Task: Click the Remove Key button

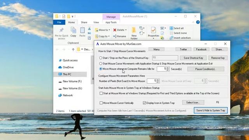Action: click(218, 58)
